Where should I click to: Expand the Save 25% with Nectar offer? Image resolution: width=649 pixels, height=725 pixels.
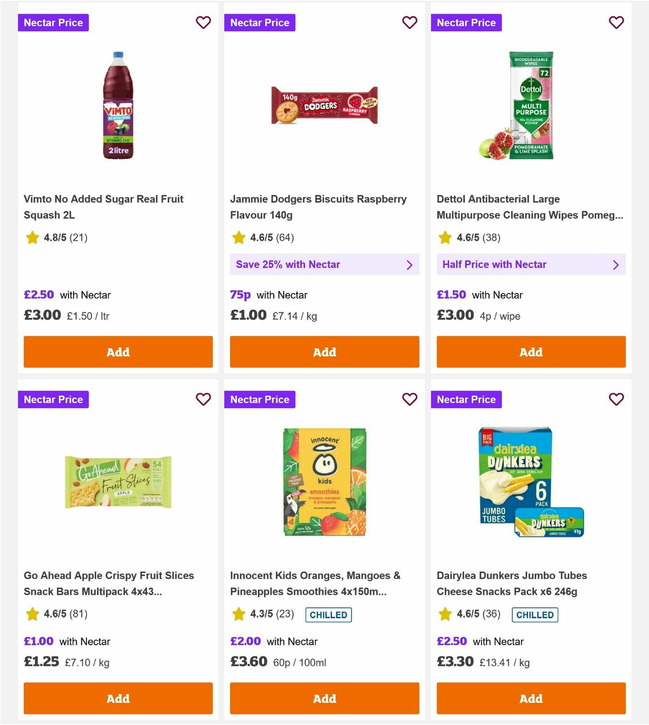click(x=324, y=264)
